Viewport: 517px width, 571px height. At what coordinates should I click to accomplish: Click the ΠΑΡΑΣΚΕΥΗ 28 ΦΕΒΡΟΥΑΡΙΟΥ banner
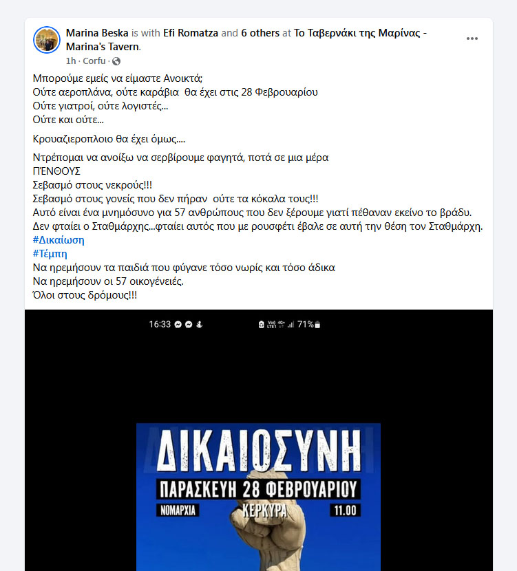tap(258, 489)
